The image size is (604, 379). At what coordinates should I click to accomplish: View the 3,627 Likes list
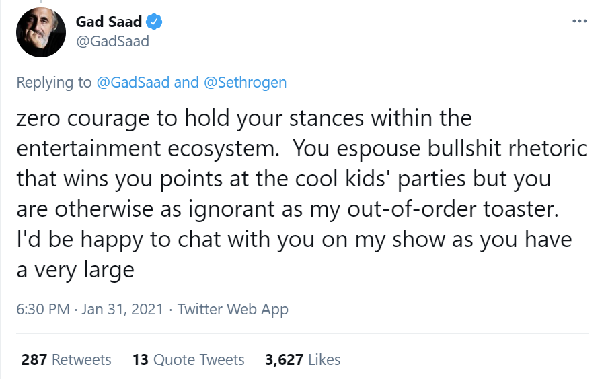[x=303, y=359]
